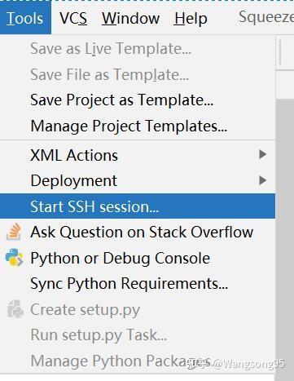Click the Save as Live Template entry
Image resolution: width=294 pixels, height=381 pixels.
tap(138, 49)
